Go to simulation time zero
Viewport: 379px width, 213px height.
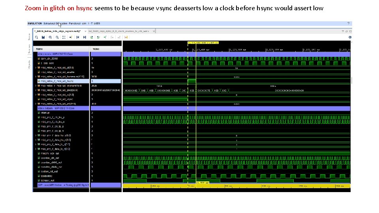[78, 37]
